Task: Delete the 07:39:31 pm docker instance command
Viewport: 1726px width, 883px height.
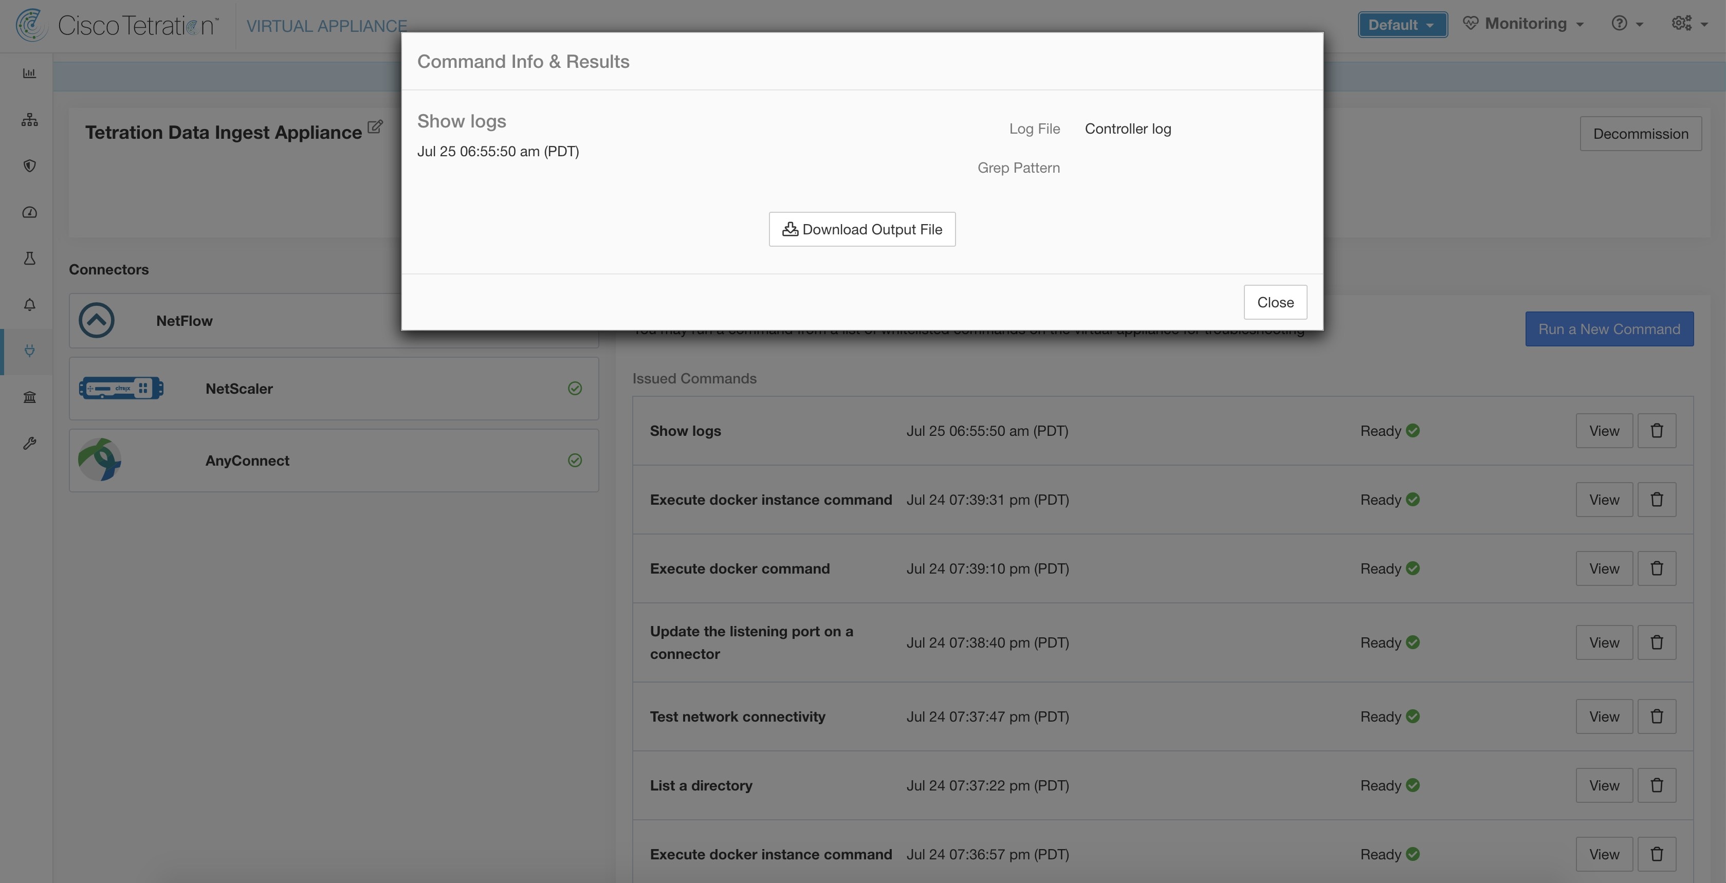Action: [x=1657, y=499]
